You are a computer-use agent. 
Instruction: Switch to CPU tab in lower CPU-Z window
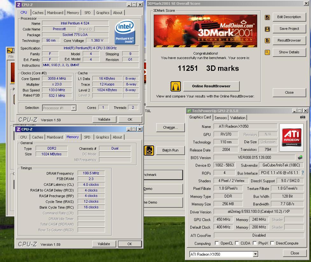point(23,137)
